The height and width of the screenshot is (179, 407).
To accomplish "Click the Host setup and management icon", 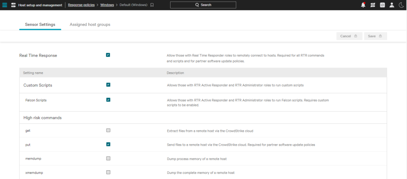I will coord(14,5).
